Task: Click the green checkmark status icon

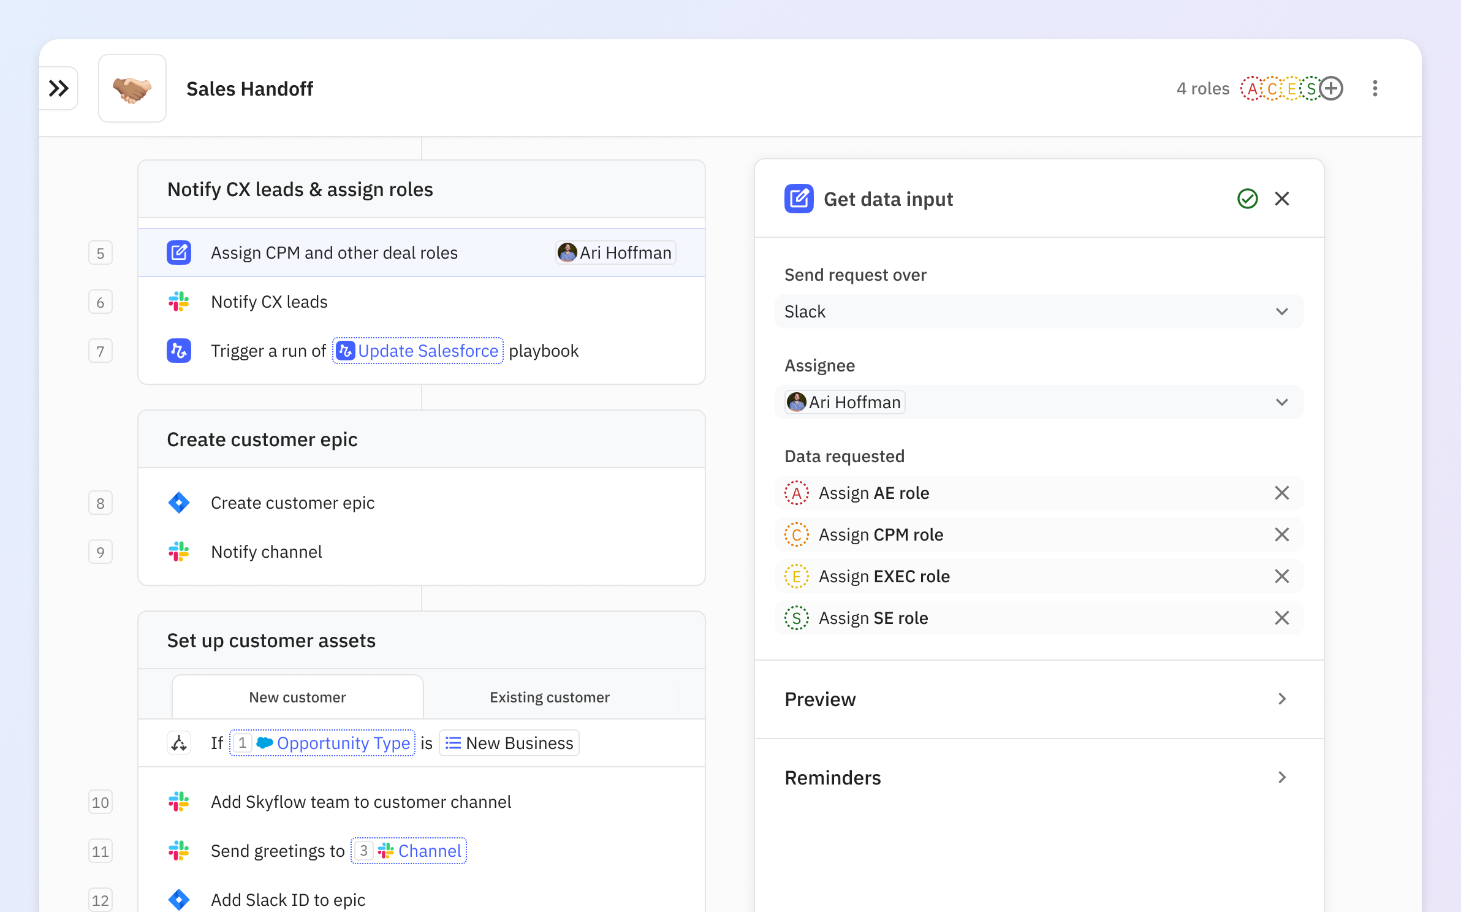Action: tap(1248, 199)
